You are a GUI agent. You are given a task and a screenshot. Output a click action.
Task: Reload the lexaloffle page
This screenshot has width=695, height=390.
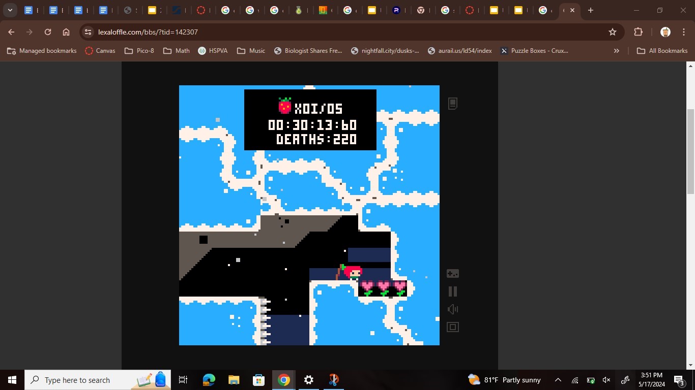coord(48,32)
